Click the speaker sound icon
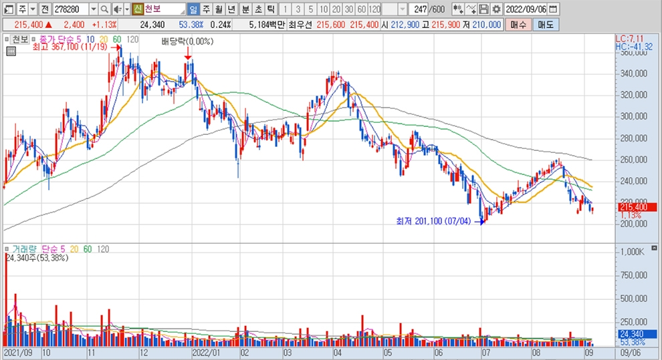 point(116,9)
